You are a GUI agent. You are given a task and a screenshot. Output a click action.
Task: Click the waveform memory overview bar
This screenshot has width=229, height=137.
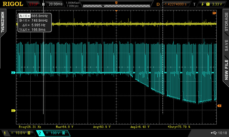coord(116,4)
